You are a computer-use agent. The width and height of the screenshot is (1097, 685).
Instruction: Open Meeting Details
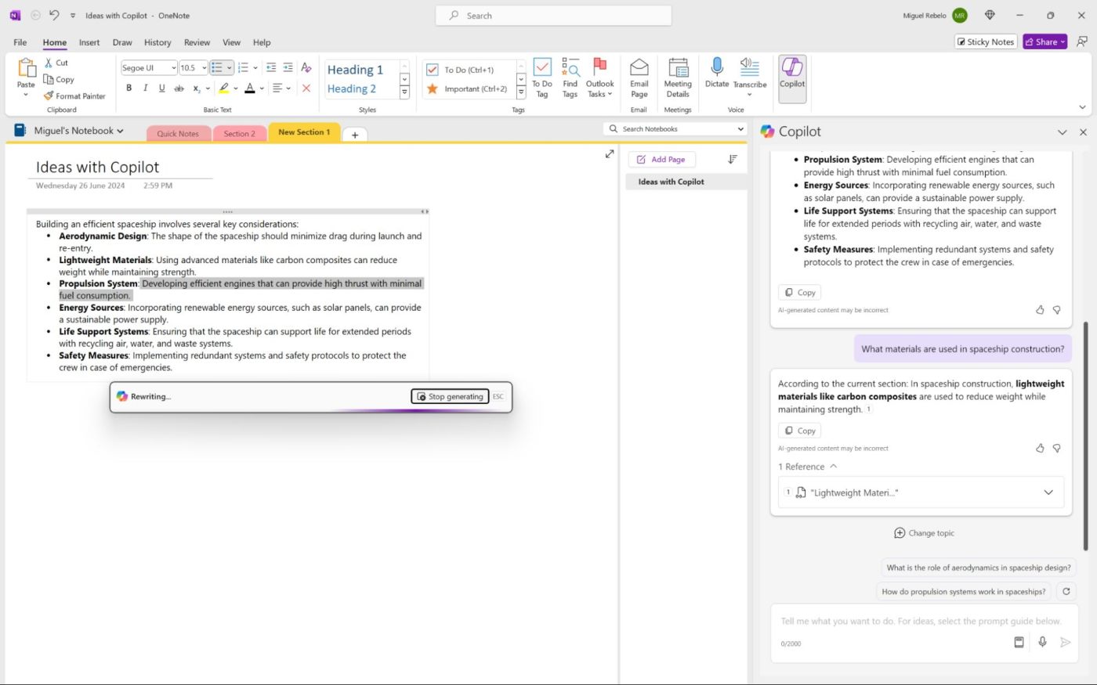[678, 78]
